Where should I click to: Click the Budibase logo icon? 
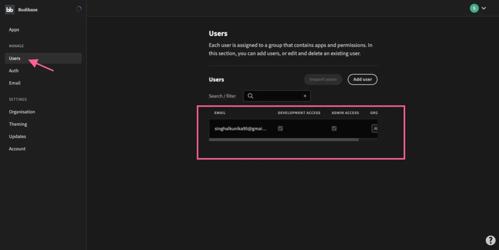(10, 9)
